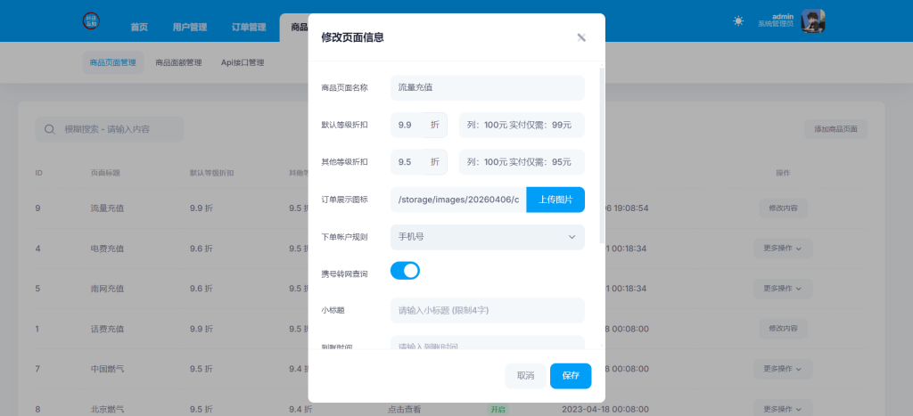The height and width of the screenshot is (416, 913).
Task: Click 话费充值 in the table
Action: [x=107, y=329]
